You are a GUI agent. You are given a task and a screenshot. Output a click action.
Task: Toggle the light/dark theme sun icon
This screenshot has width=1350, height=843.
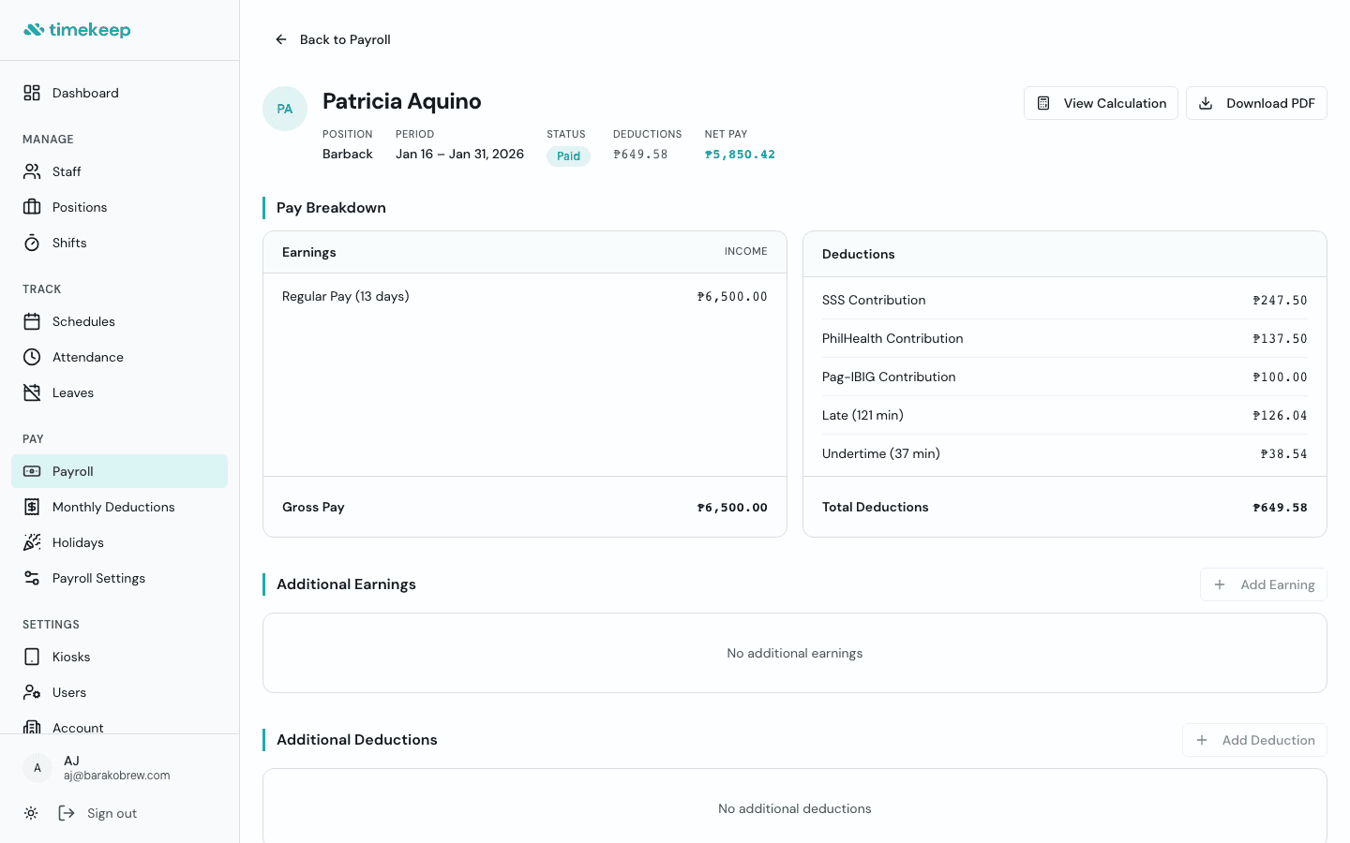coord(31,813)
